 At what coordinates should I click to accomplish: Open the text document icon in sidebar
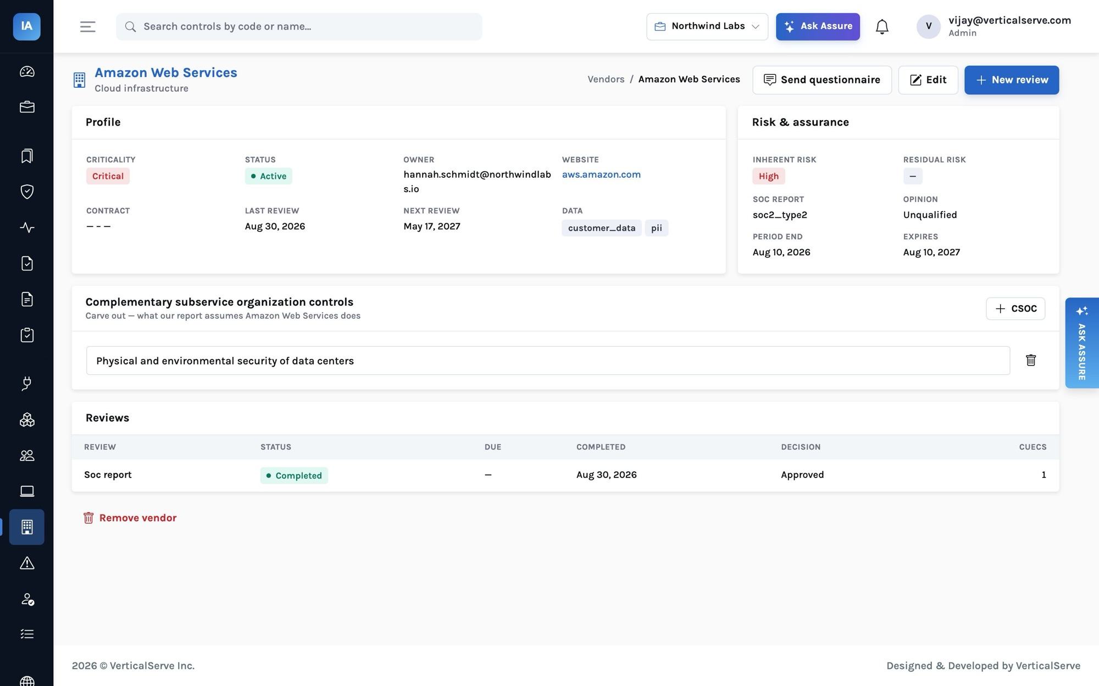[27, 299]
